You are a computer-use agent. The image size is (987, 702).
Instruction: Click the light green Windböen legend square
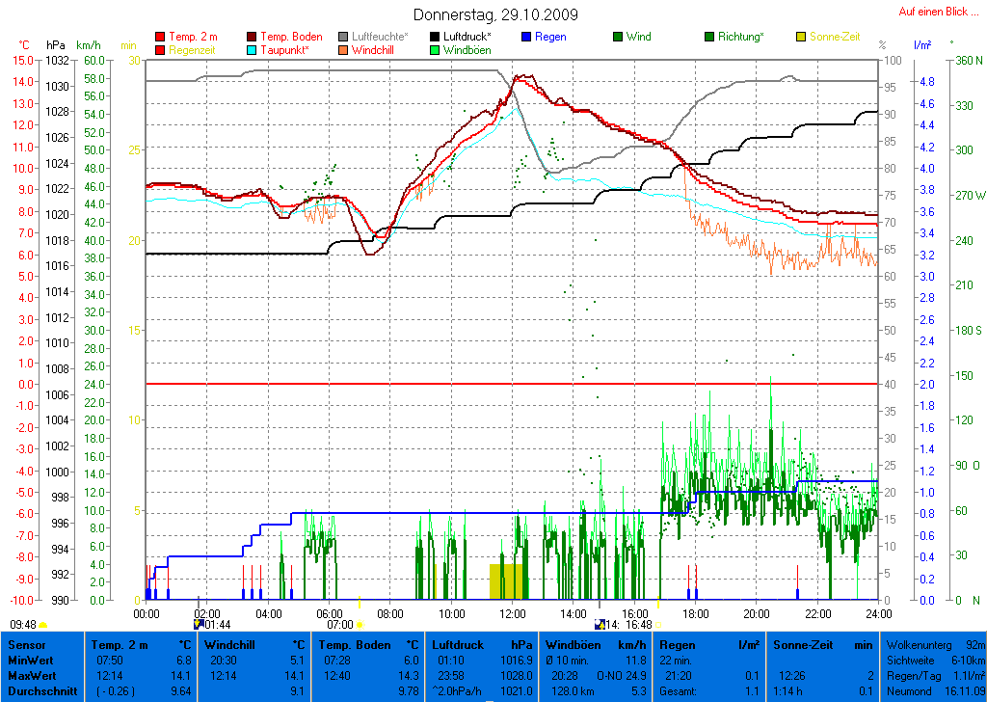click(435, 49)
